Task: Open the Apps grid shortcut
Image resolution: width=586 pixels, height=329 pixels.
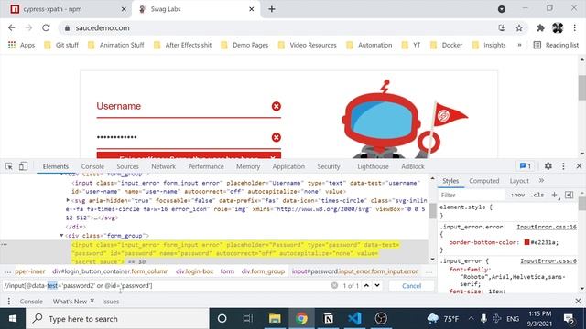Action: tap(22, 45)
